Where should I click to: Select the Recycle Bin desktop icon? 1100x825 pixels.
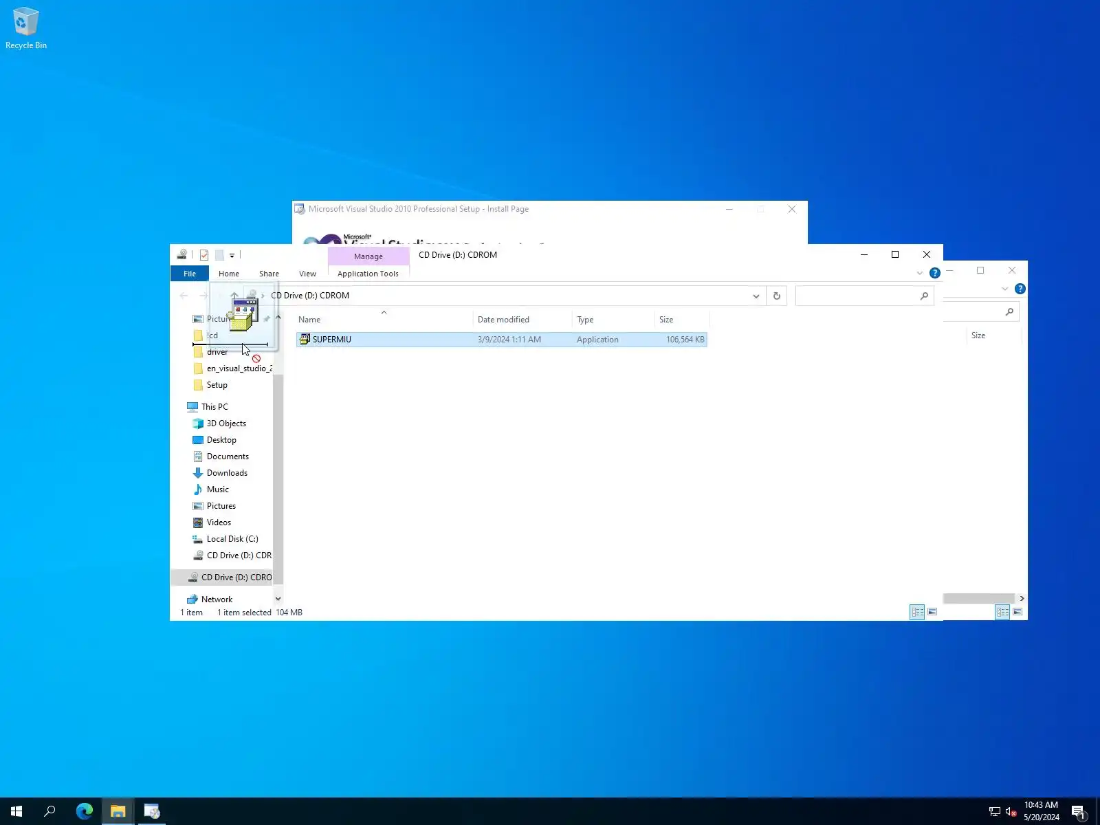26,29
